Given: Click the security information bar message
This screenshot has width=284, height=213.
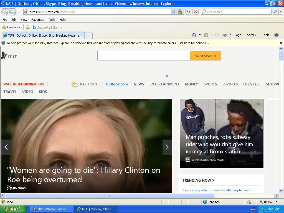Looking at the screenshot, I should coord(108,43).
